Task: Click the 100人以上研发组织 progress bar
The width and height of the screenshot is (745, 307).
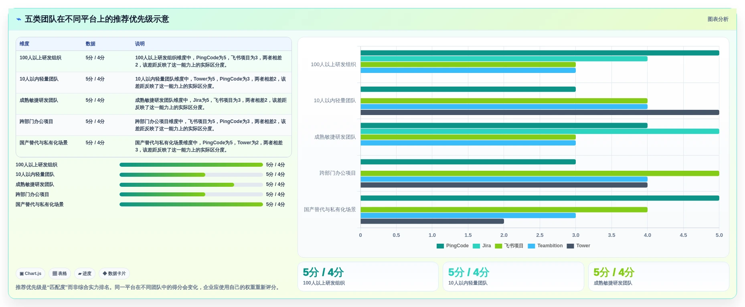Action: coord(191,165)
